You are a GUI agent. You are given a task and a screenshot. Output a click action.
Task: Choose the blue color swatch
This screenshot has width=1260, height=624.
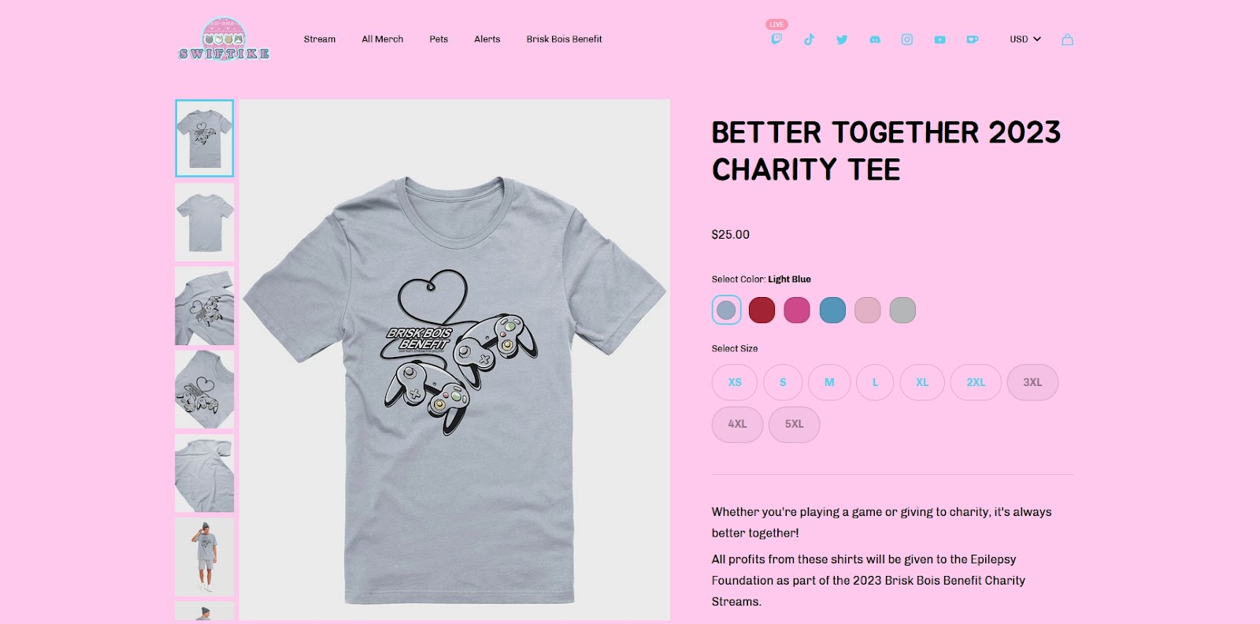[832, 310]
